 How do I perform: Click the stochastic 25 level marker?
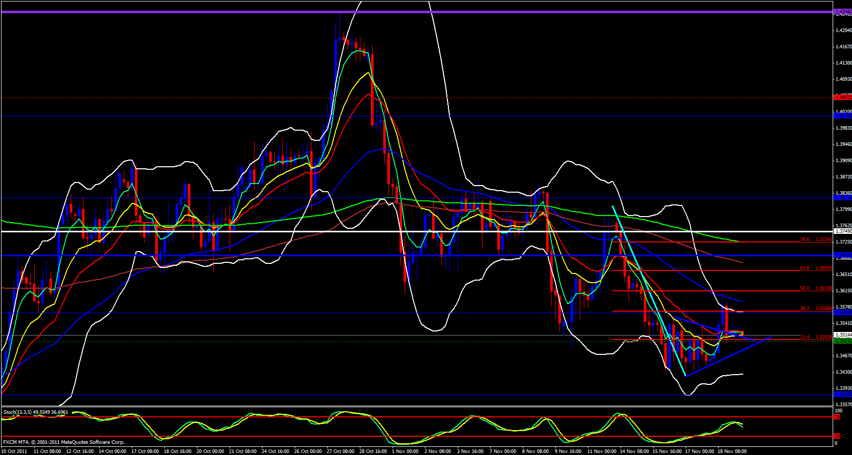pos(836,436)
